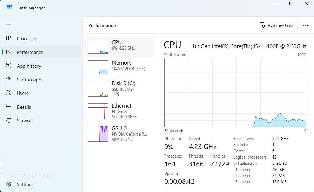The height and width of the screenshot is (192, 314).
Task: Toggle the hamburger navigation menu
Action: coord(9,25)
